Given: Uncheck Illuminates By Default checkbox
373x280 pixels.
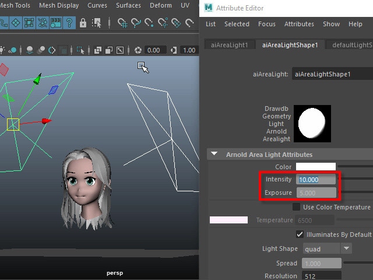Looking at the screenshot, I should click(300, 235).
